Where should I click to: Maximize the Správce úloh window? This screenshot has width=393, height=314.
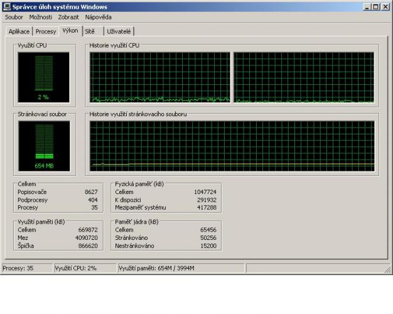click(375, 7)
